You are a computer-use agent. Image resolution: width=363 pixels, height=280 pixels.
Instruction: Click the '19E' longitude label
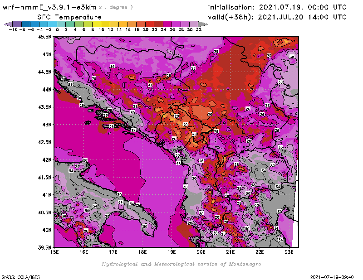click(172, 252)
